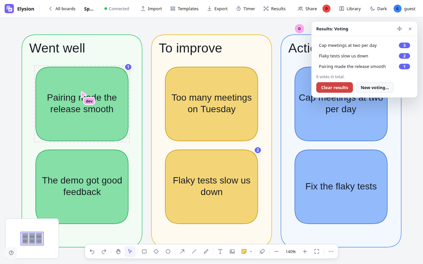Open the Results menu item
This screenshot has height=264, width=423.
click(x=275, y=9)
